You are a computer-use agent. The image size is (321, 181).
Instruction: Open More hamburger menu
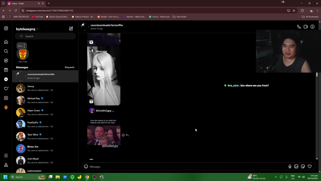pos(6,156)
